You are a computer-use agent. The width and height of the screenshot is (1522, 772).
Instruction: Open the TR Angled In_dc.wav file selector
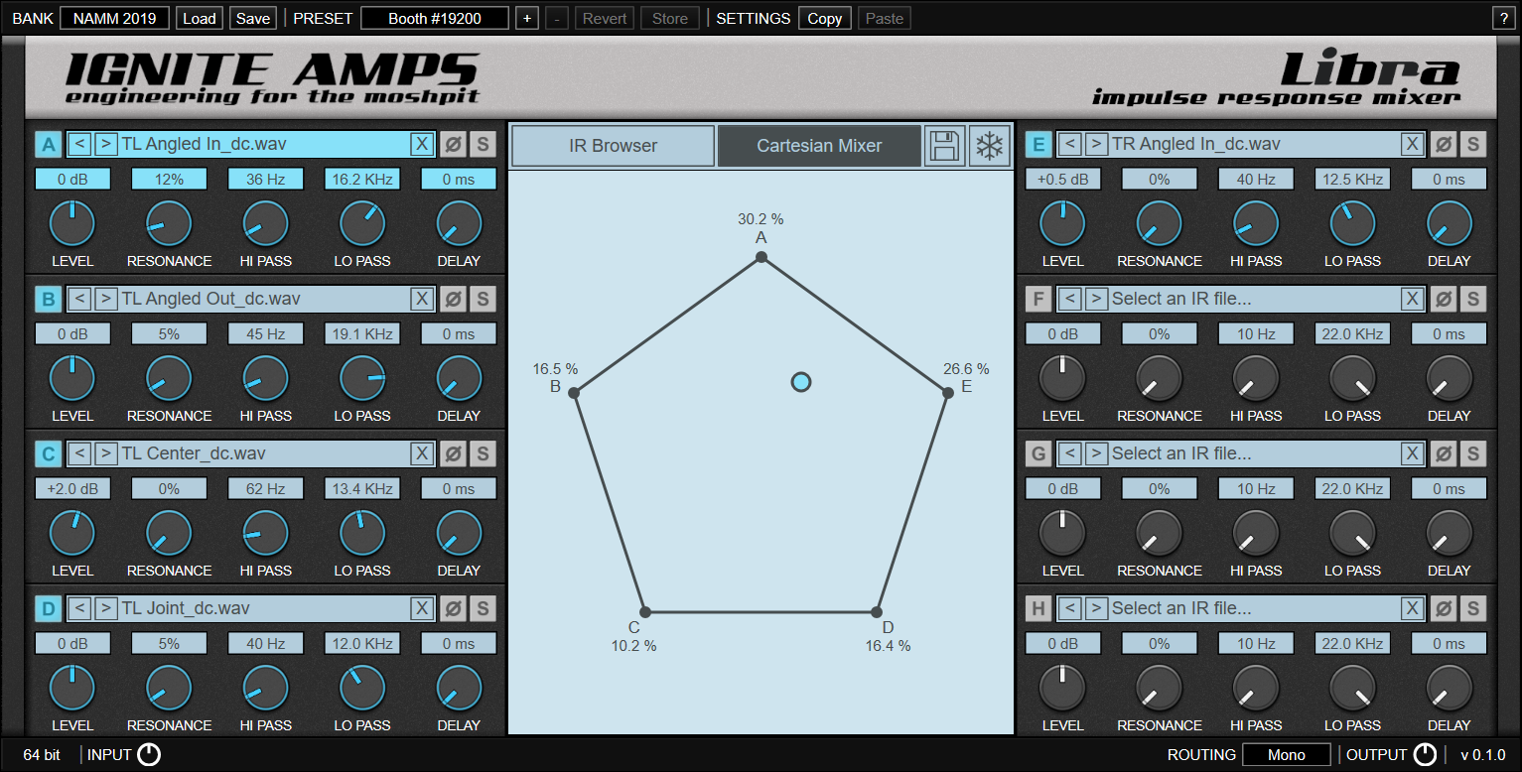point(1254,144)
